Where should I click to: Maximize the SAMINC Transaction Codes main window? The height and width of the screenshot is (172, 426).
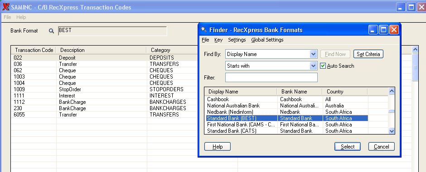click(x=411, y=7)
